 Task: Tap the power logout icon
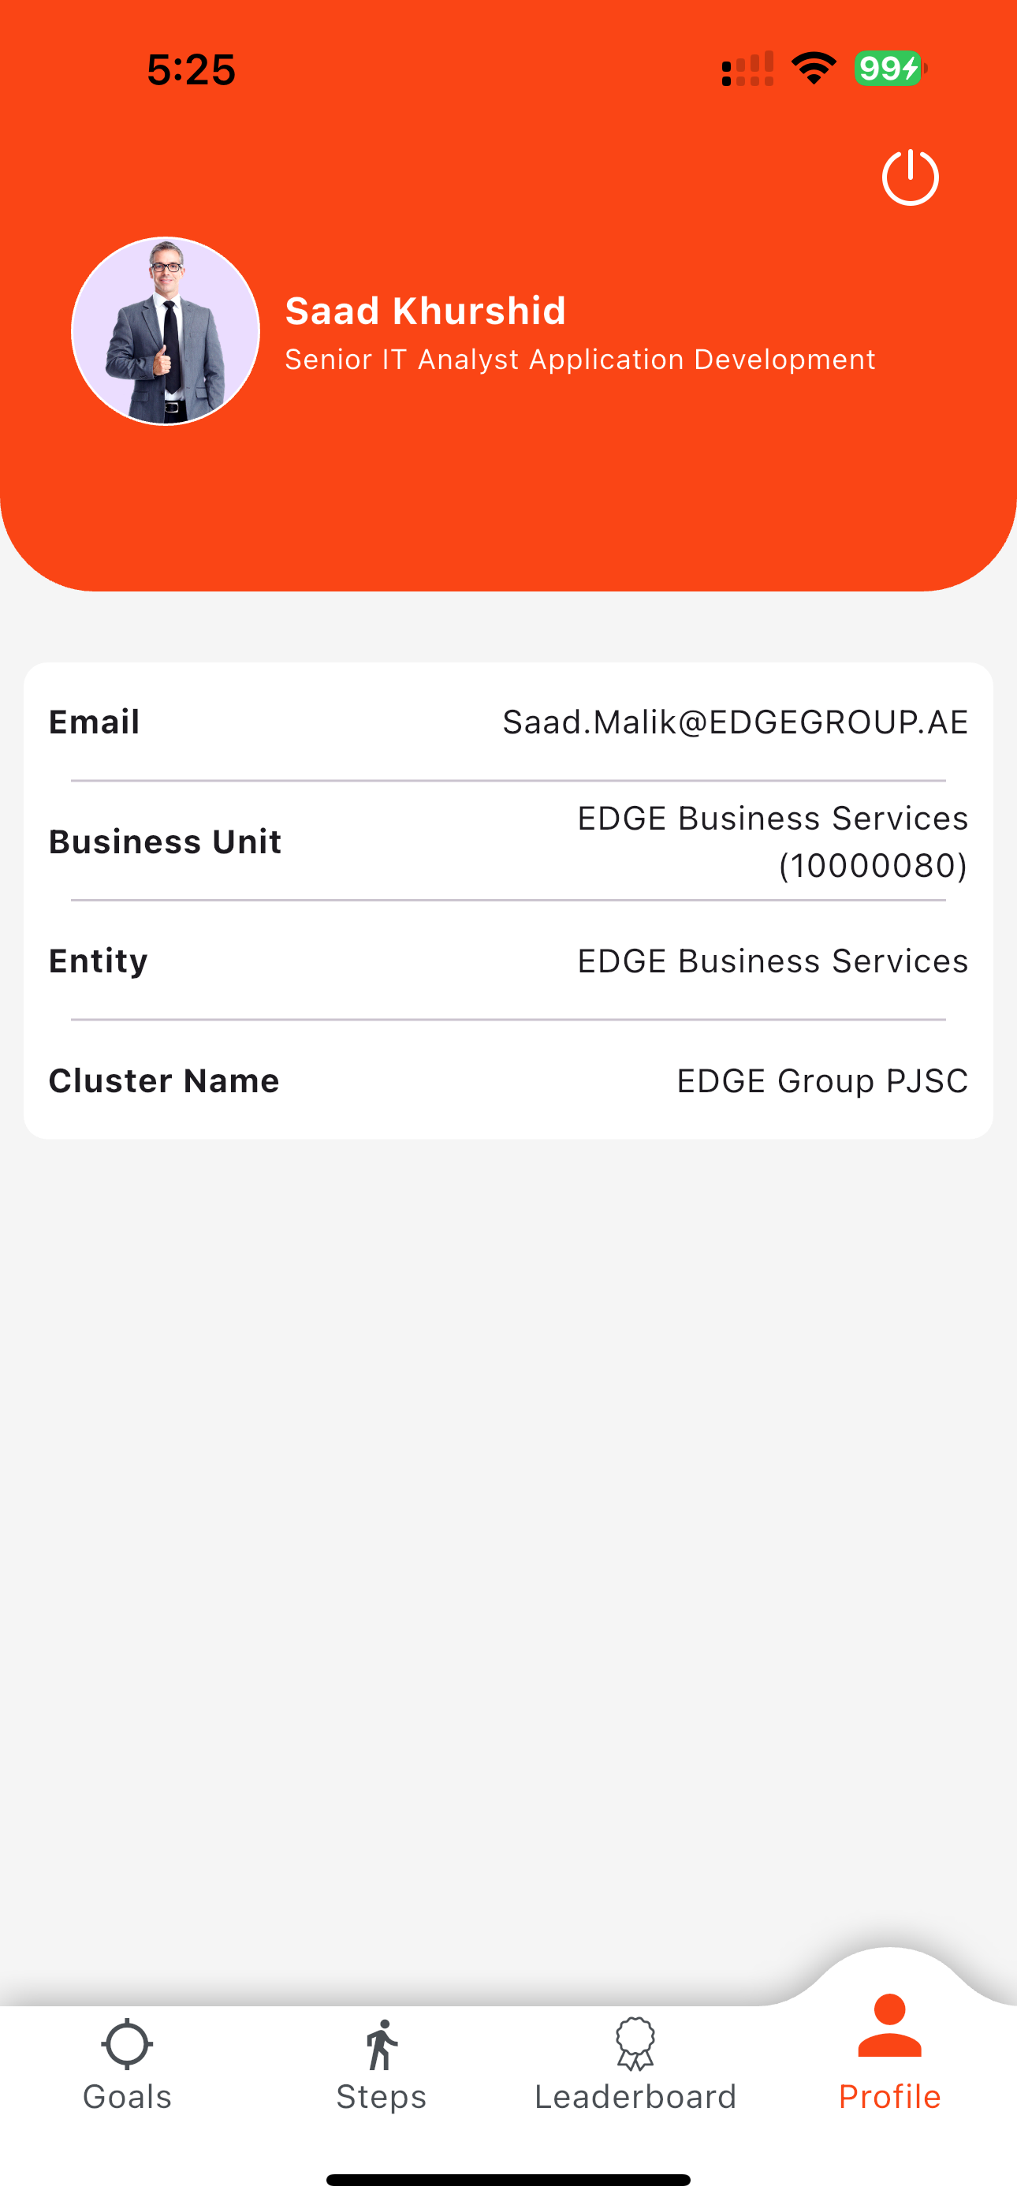coord(910,177)
